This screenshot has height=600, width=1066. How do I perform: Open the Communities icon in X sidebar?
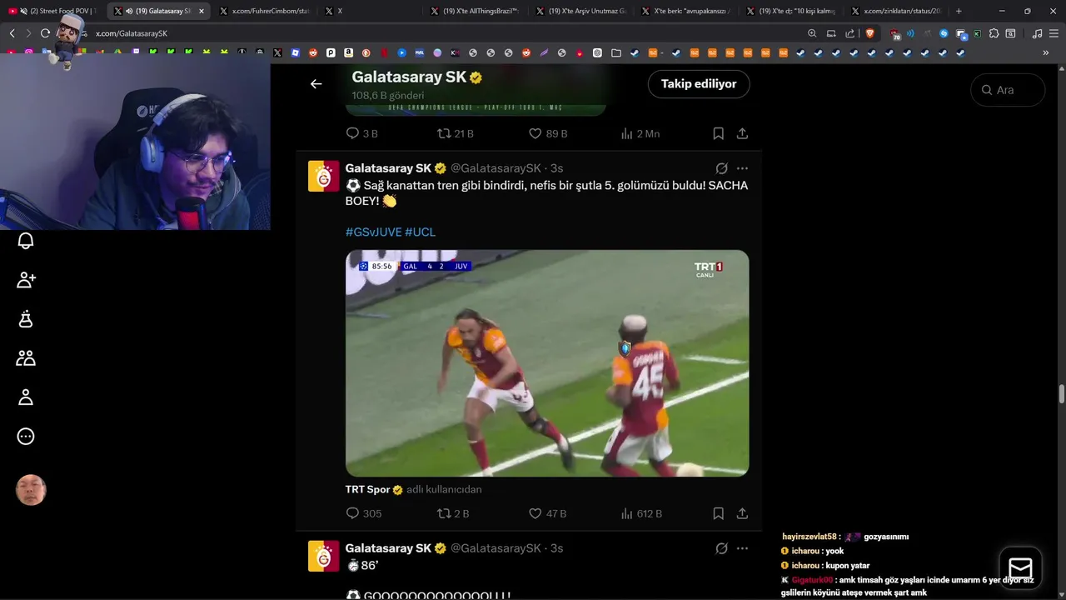26,358
